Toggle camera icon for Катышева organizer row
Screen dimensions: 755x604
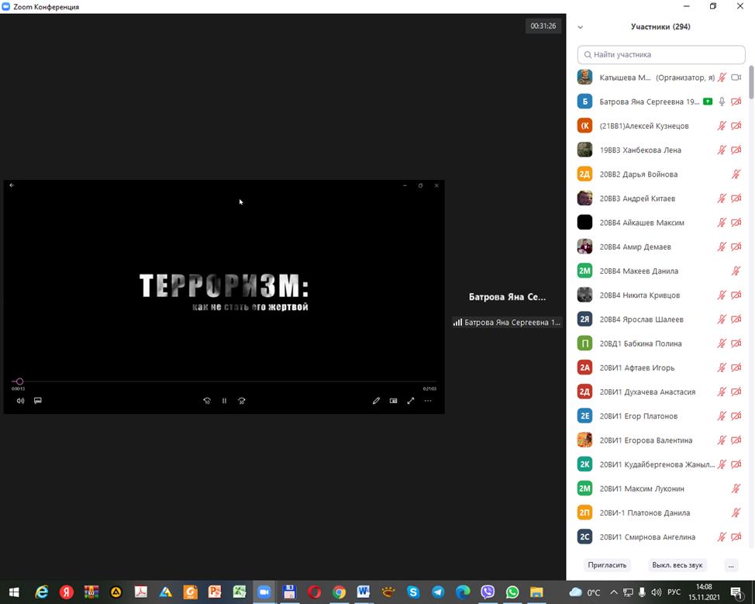point(736,78)
